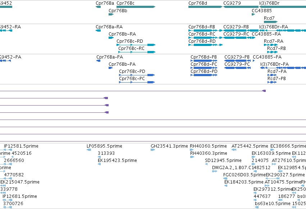
Task: Click the IP12581.5prime EST label
Action: (x=21, y=146)
